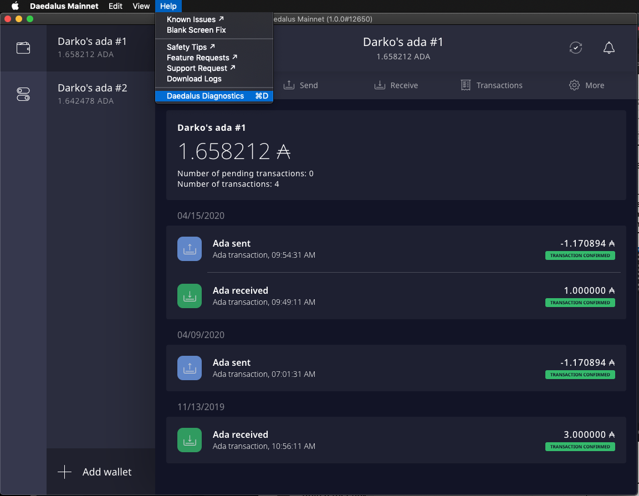Switch to the Receive tab
The height and width of the screenshot is (496, 639).
[396, 85]
